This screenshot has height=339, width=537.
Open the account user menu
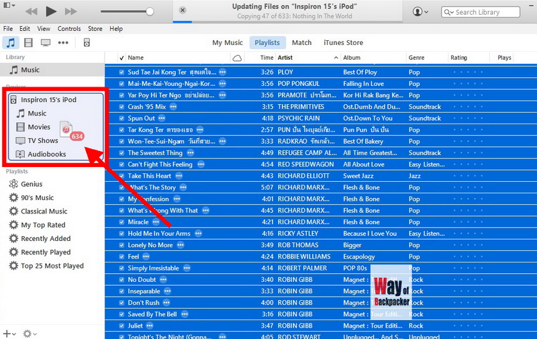(420, 11)
